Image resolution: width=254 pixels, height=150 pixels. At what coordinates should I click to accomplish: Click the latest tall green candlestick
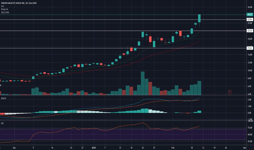[x=199, y=18]
